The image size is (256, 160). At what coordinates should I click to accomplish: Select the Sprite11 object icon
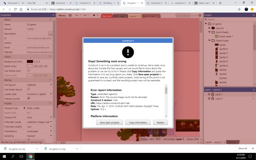pos(217,53)
